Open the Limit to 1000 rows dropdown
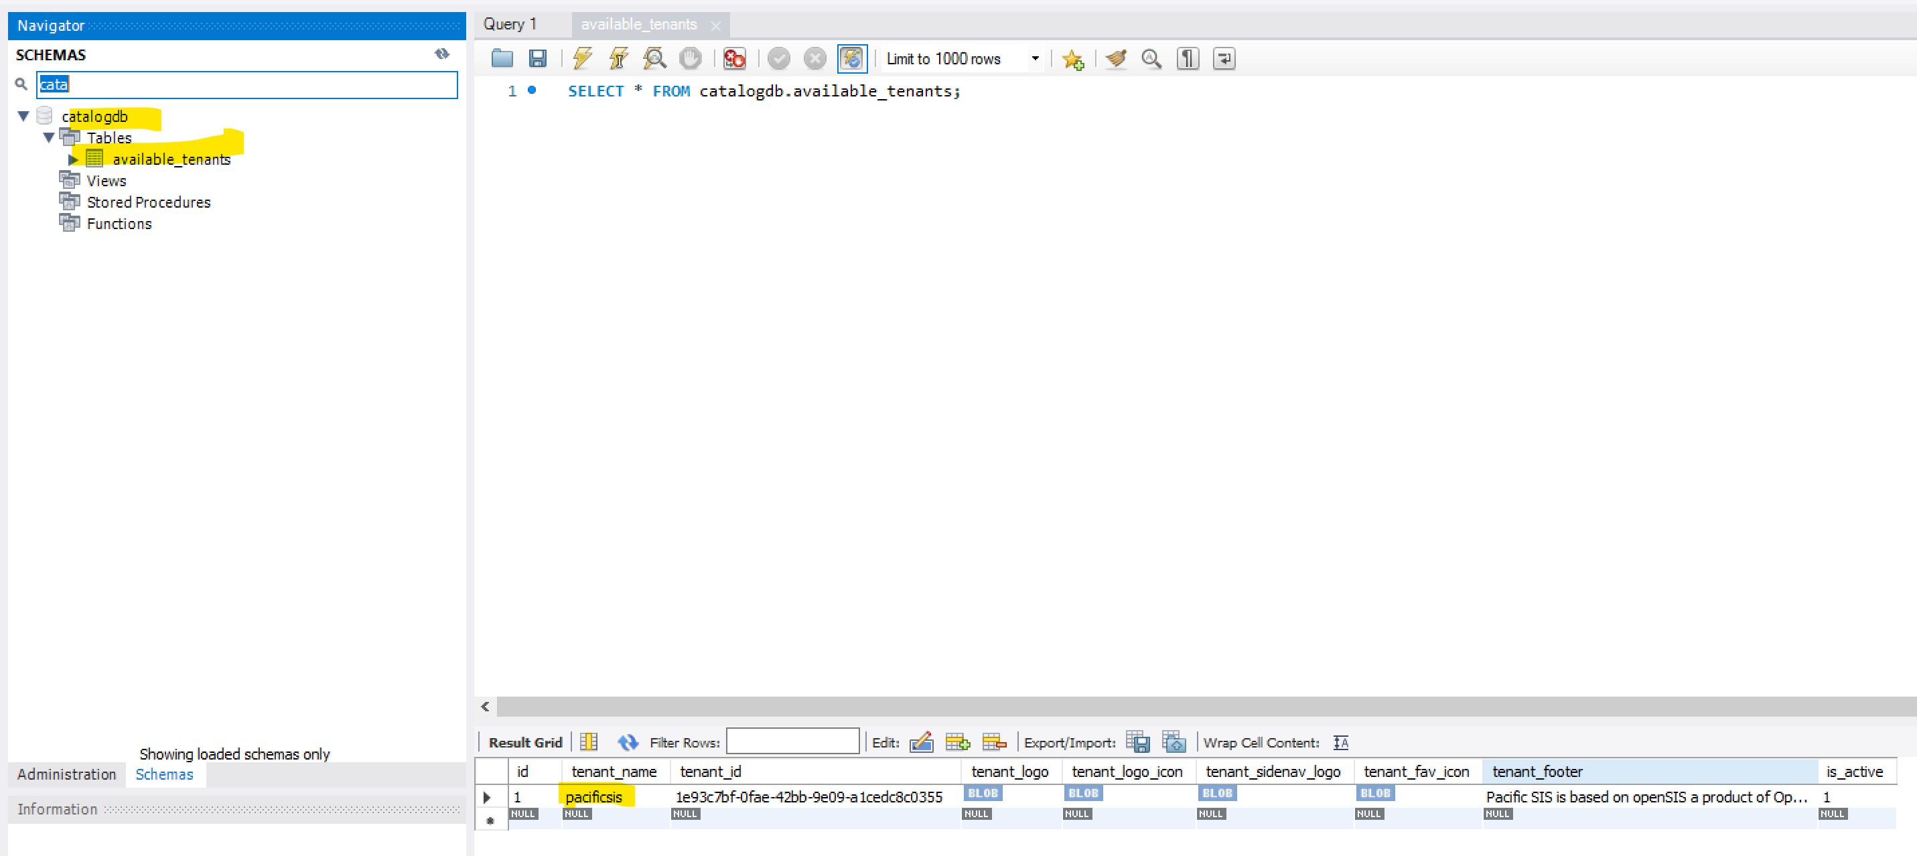The height and width of the screenshot is (856, 1917). (x=1034, y=58)
